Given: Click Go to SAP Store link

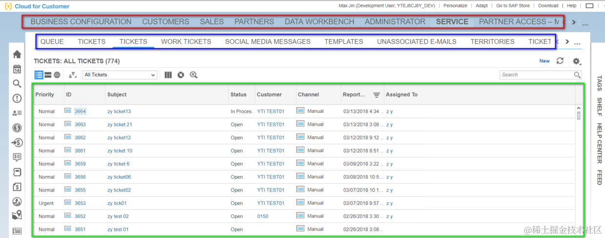Looking at the screenshot, I should 513,6.
